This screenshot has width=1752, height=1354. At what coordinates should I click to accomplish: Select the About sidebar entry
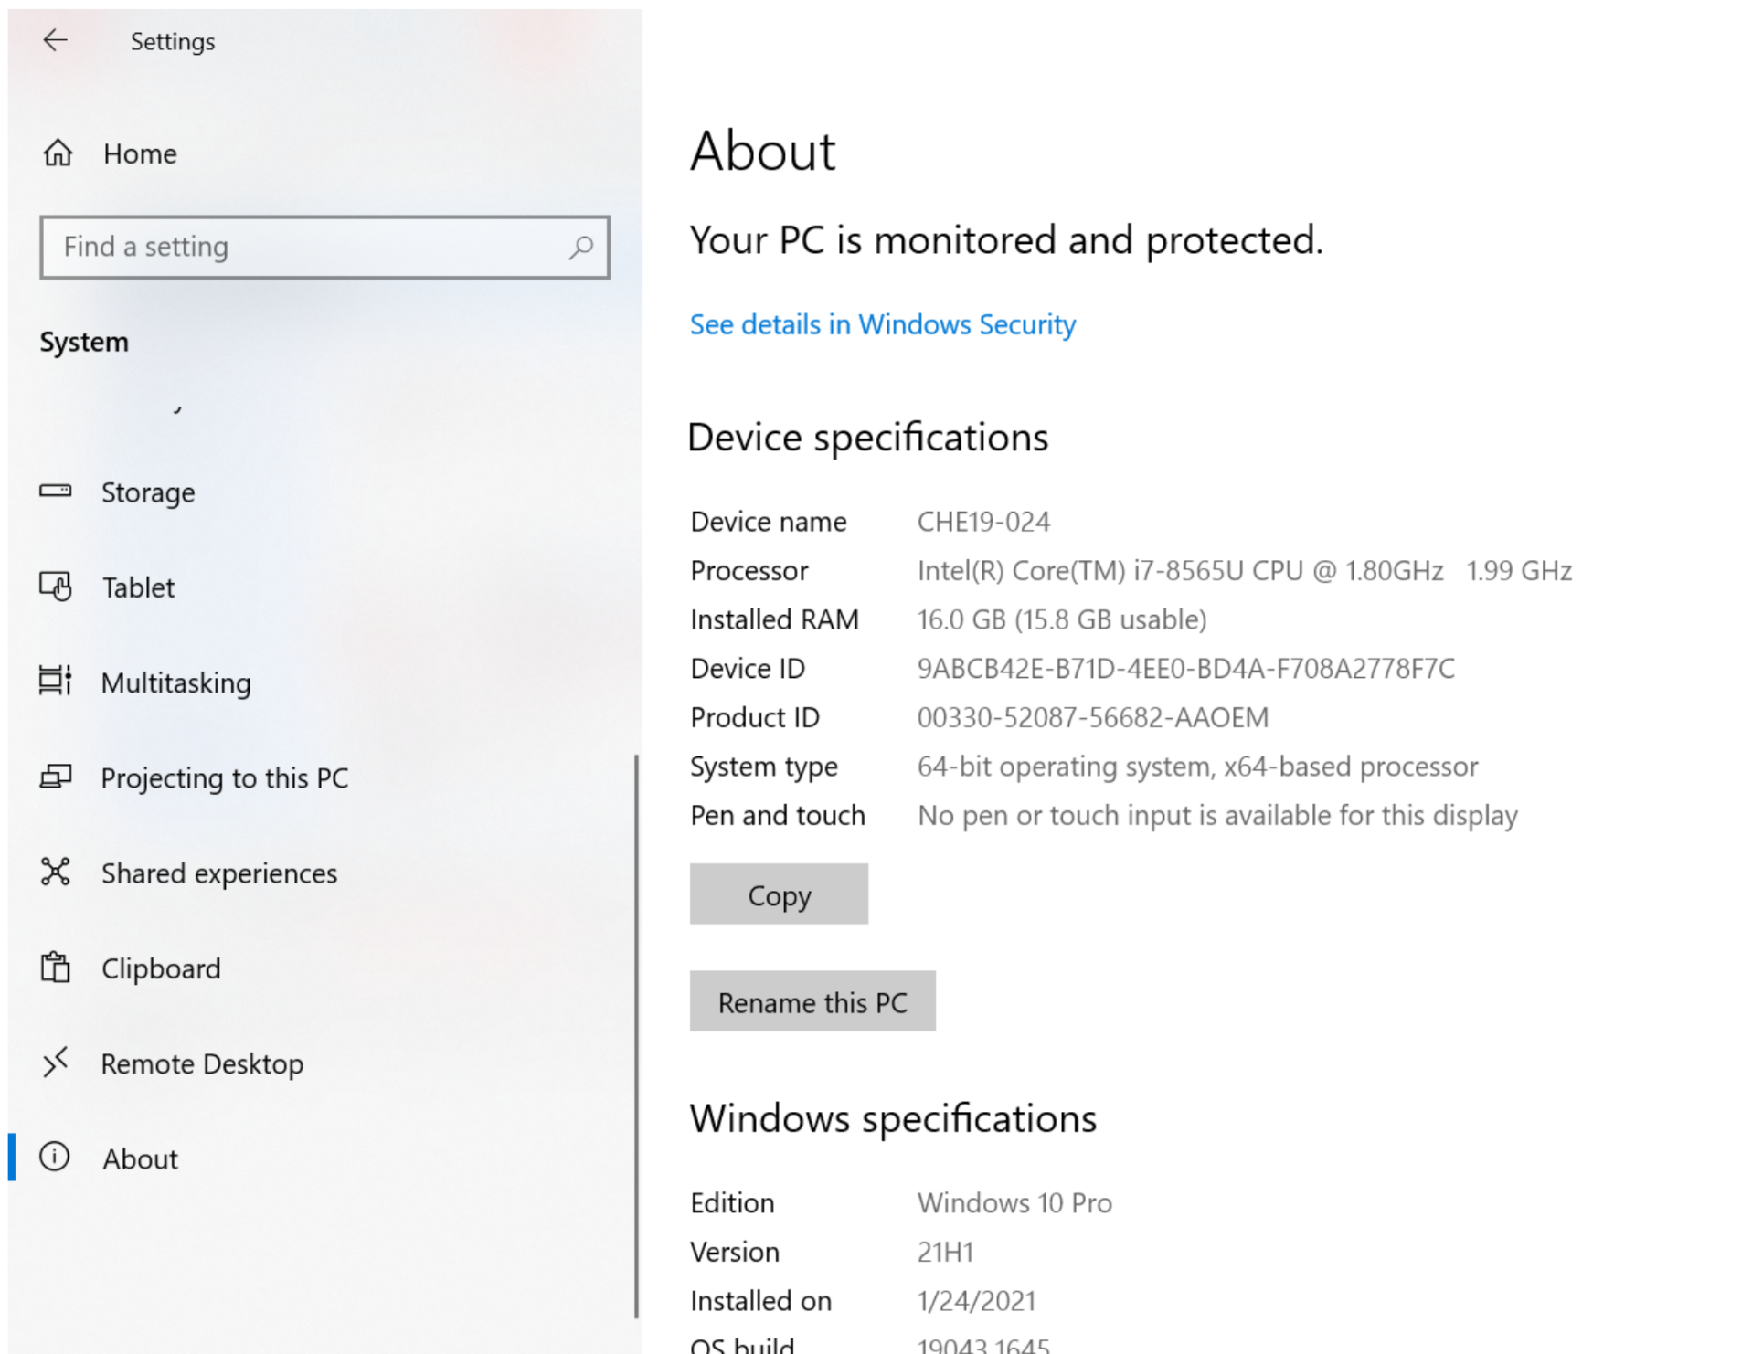pyautogui.click(x=324, y=1158)
